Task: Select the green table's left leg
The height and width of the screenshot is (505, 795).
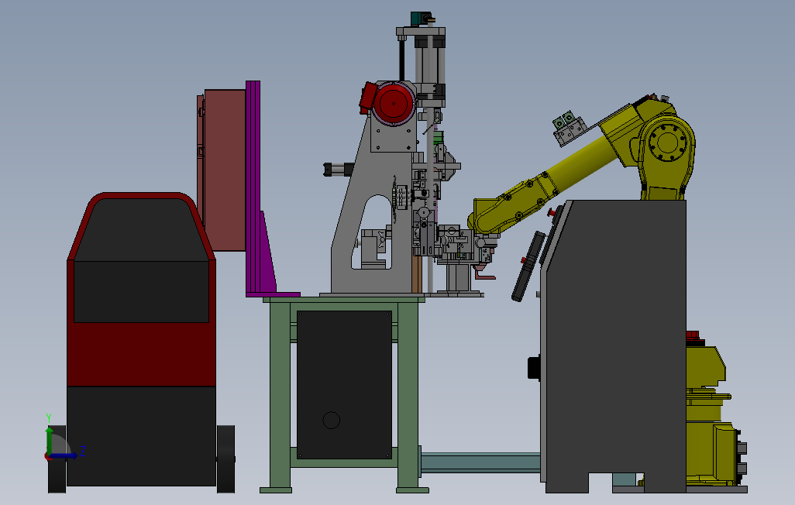Action: point(280,396)
